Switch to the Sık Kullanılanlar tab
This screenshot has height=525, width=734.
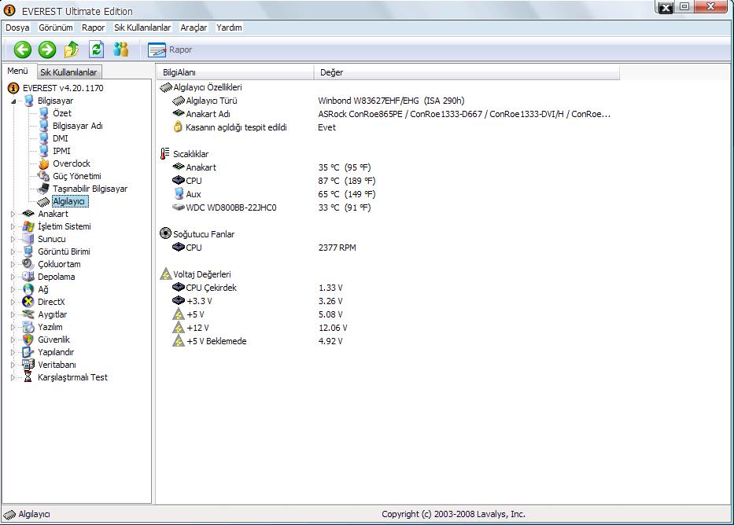pyautogui.click(x=68, y=72)
